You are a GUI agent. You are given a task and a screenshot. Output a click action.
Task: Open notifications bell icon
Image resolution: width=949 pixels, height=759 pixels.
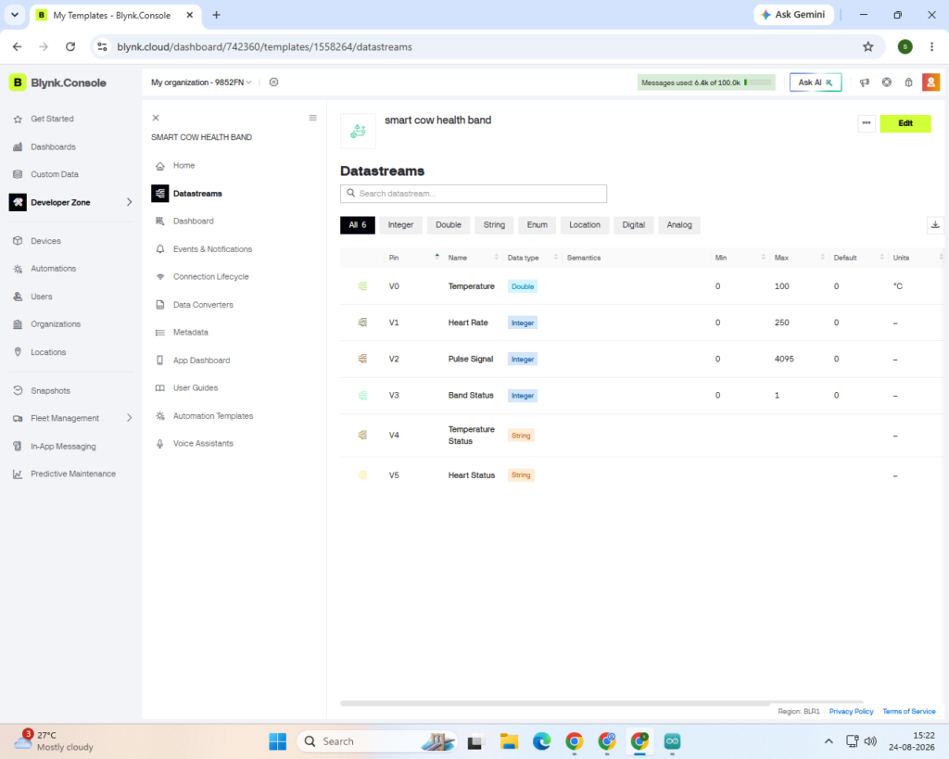pyautogui.click(x=908, y=82)
